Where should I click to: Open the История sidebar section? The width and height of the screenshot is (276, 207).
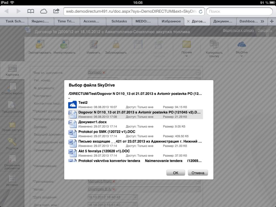click(12, 181)
